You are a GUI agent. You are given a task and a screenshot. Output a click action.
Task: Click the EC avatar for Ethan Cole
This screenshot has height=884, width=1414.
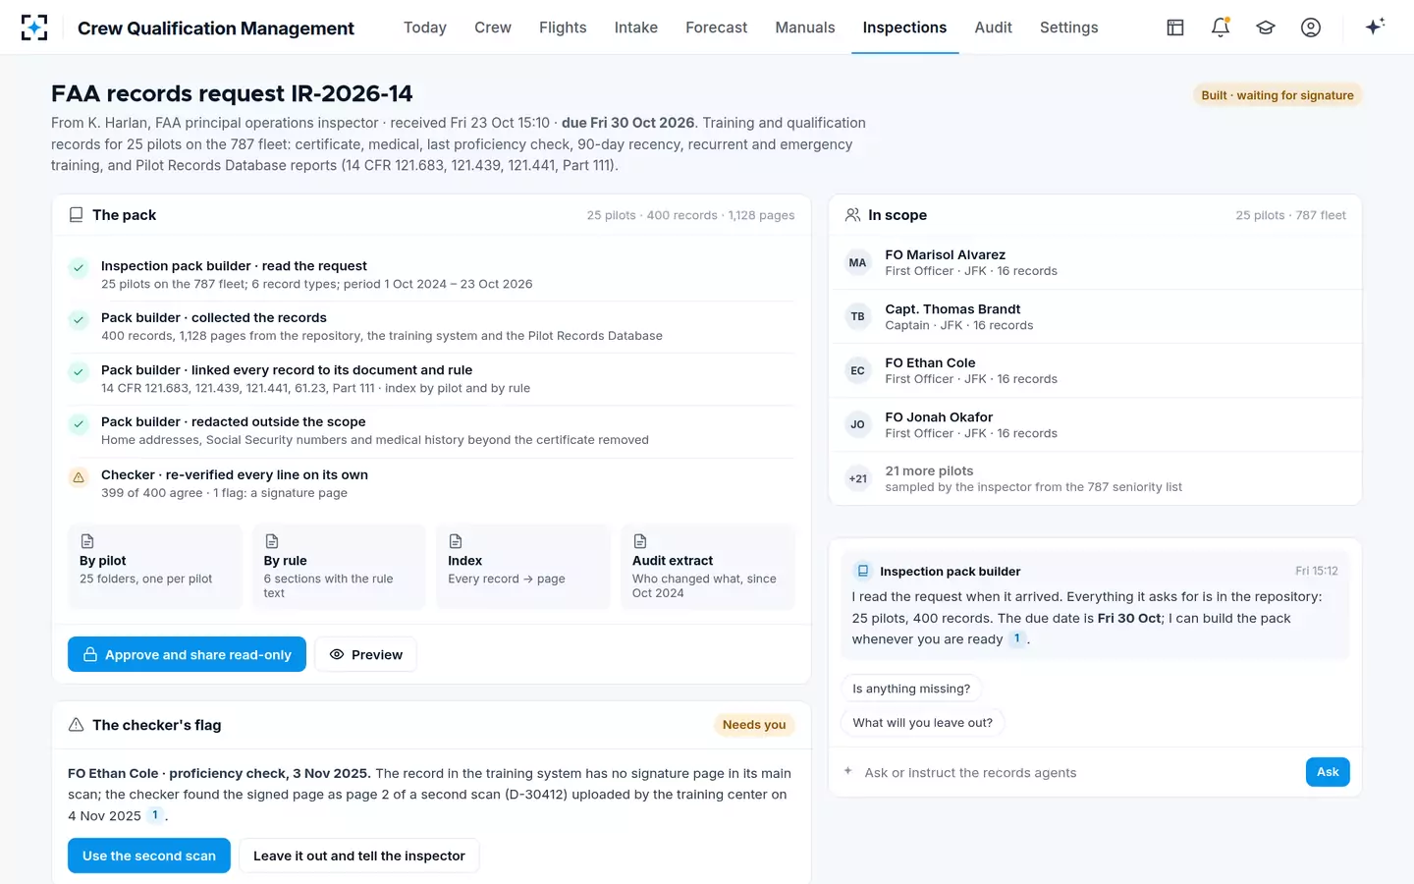(857, 370)
